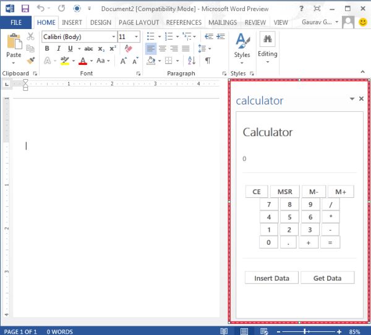Image resolution: width=371 pixels, height=335 pixels.
Task: Switch to Read Mode in status bar
Action: 224,331
